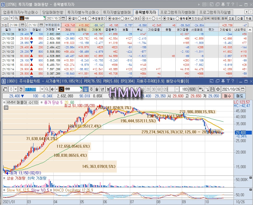Open dropdown next to 주 in chart toolbar
The image size is (253, 205).
(x=15, y=89)
